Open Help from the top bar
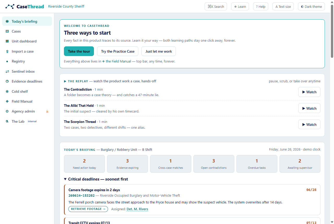Image resolution: width=334 pixels, height=224 pixels. point(261,7)
